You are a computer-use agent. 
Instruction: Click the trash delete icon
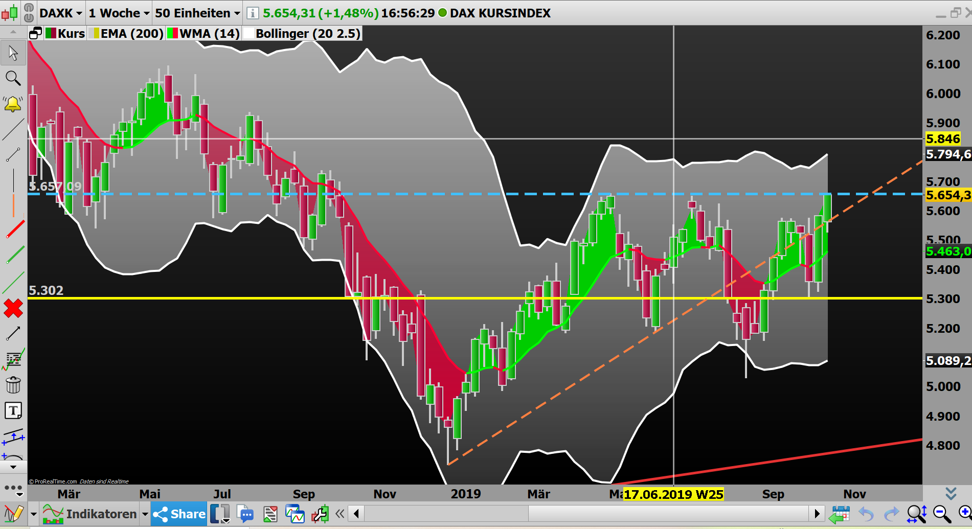click(x=13, y=384)
